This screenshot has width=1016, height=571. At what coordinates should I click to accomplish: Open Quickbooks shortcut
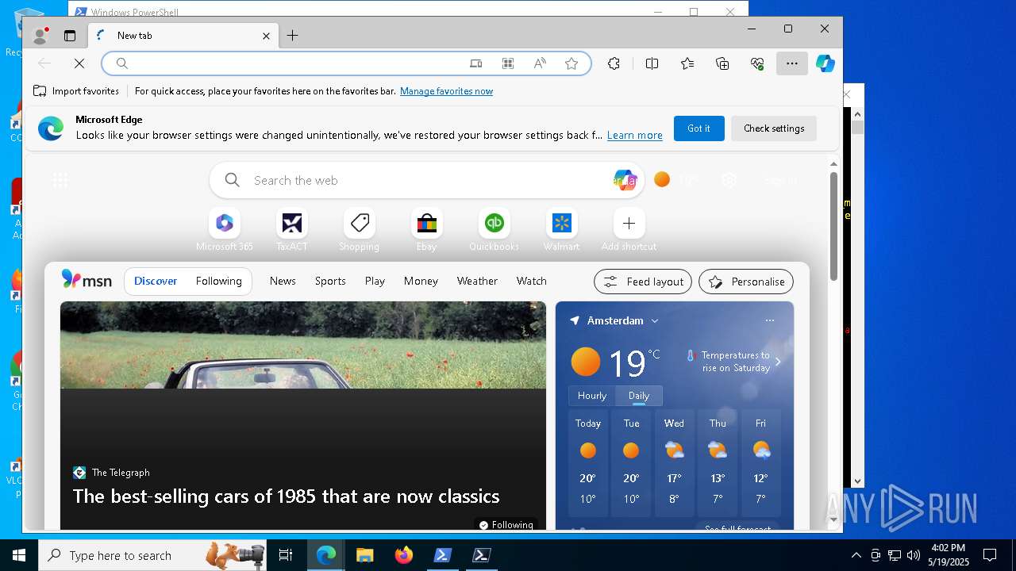pos(495,230)
